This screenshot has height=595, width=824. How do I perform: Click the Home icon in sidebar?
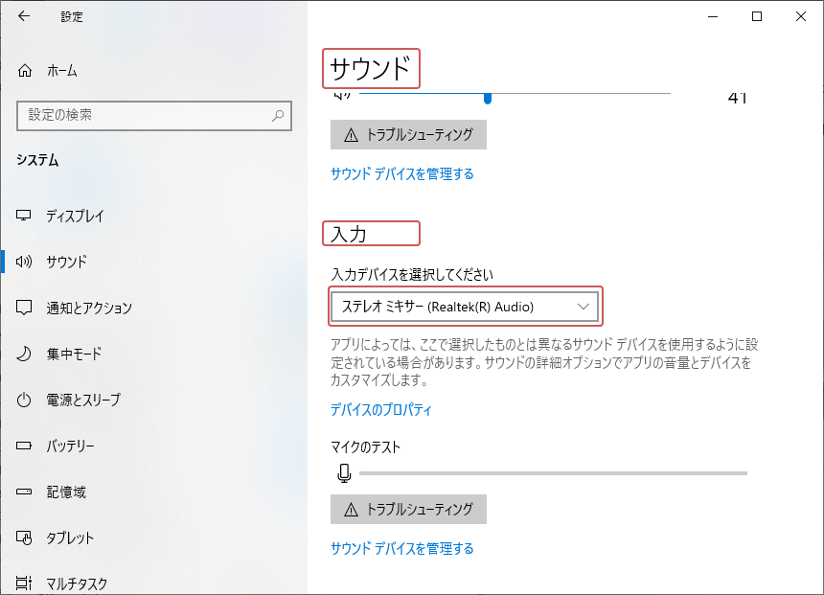click(25, 71)
